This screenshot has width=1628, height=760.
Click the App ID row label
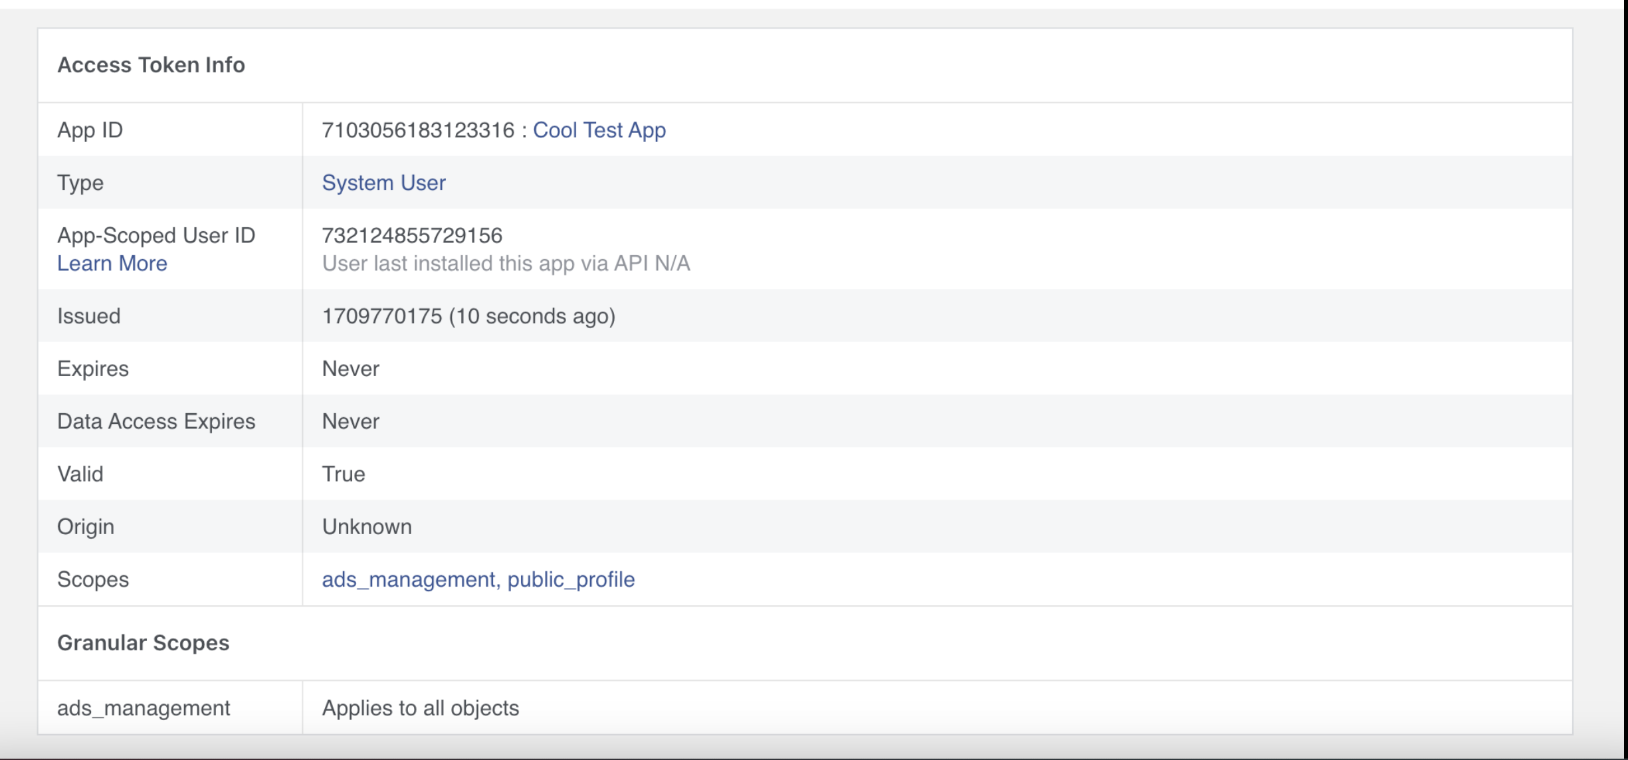(90, 130)
